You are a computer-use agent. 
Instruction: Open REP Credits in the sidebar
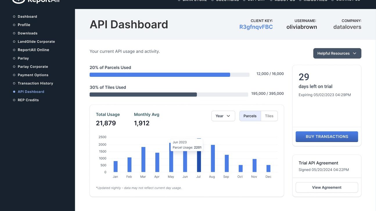tap(28, 100)
